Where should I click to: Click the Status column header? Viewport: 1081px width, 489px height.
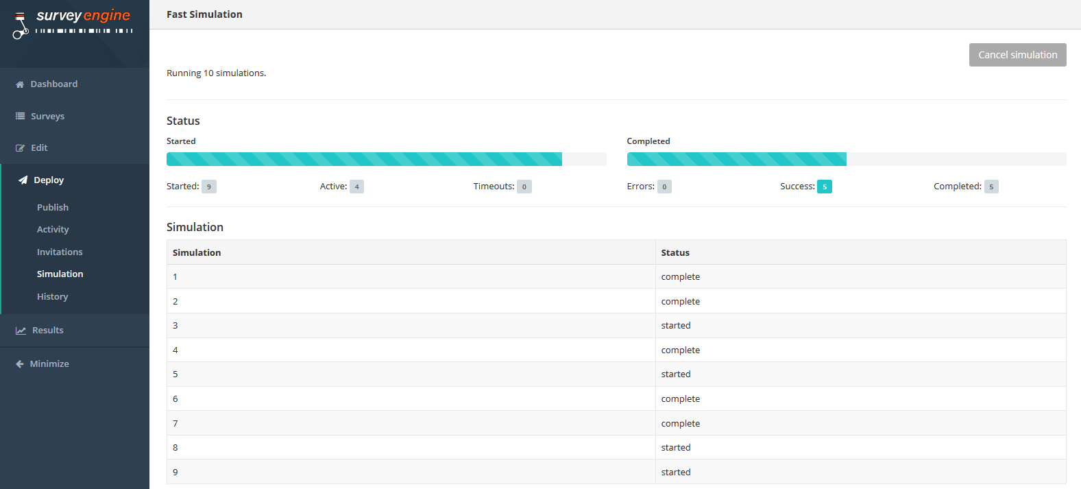click(x=675, y=252)
